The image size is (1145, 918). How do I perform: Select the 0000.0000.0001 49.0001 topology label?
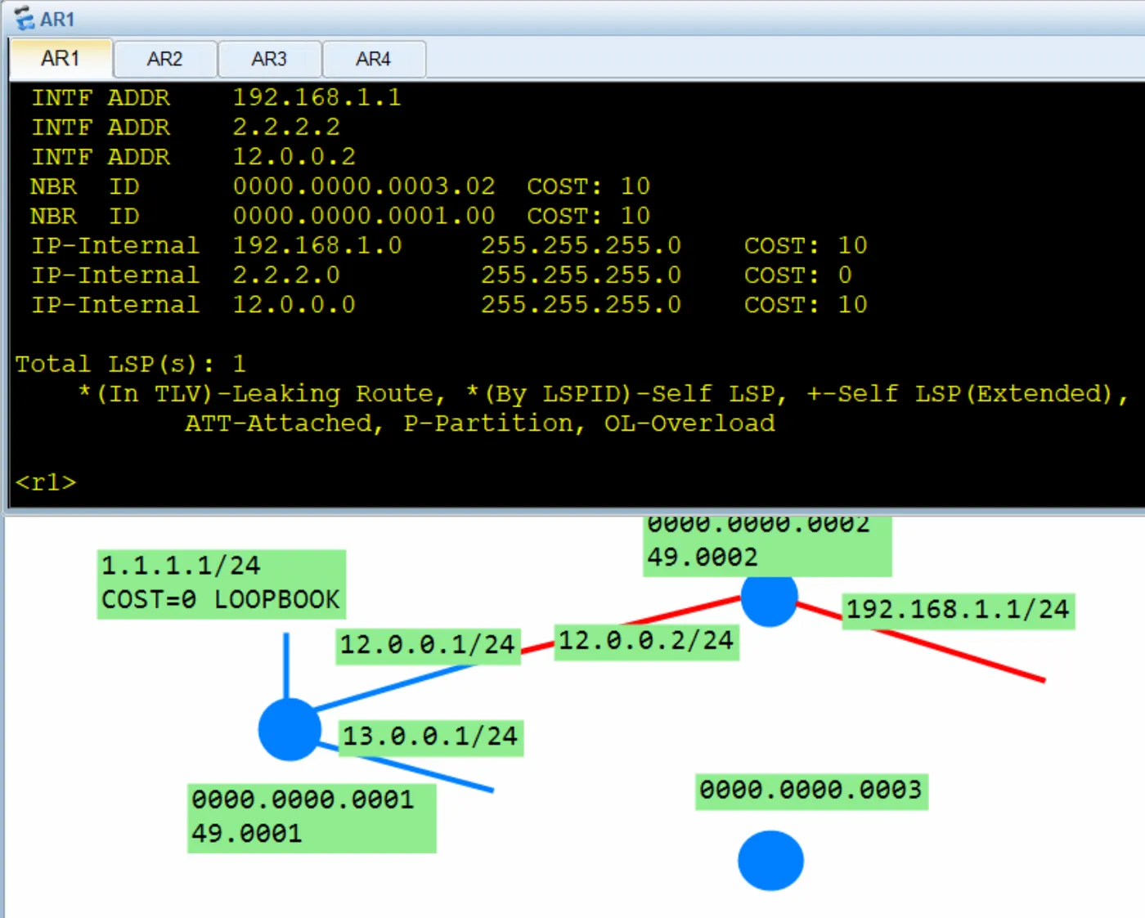tap(312, 817)
